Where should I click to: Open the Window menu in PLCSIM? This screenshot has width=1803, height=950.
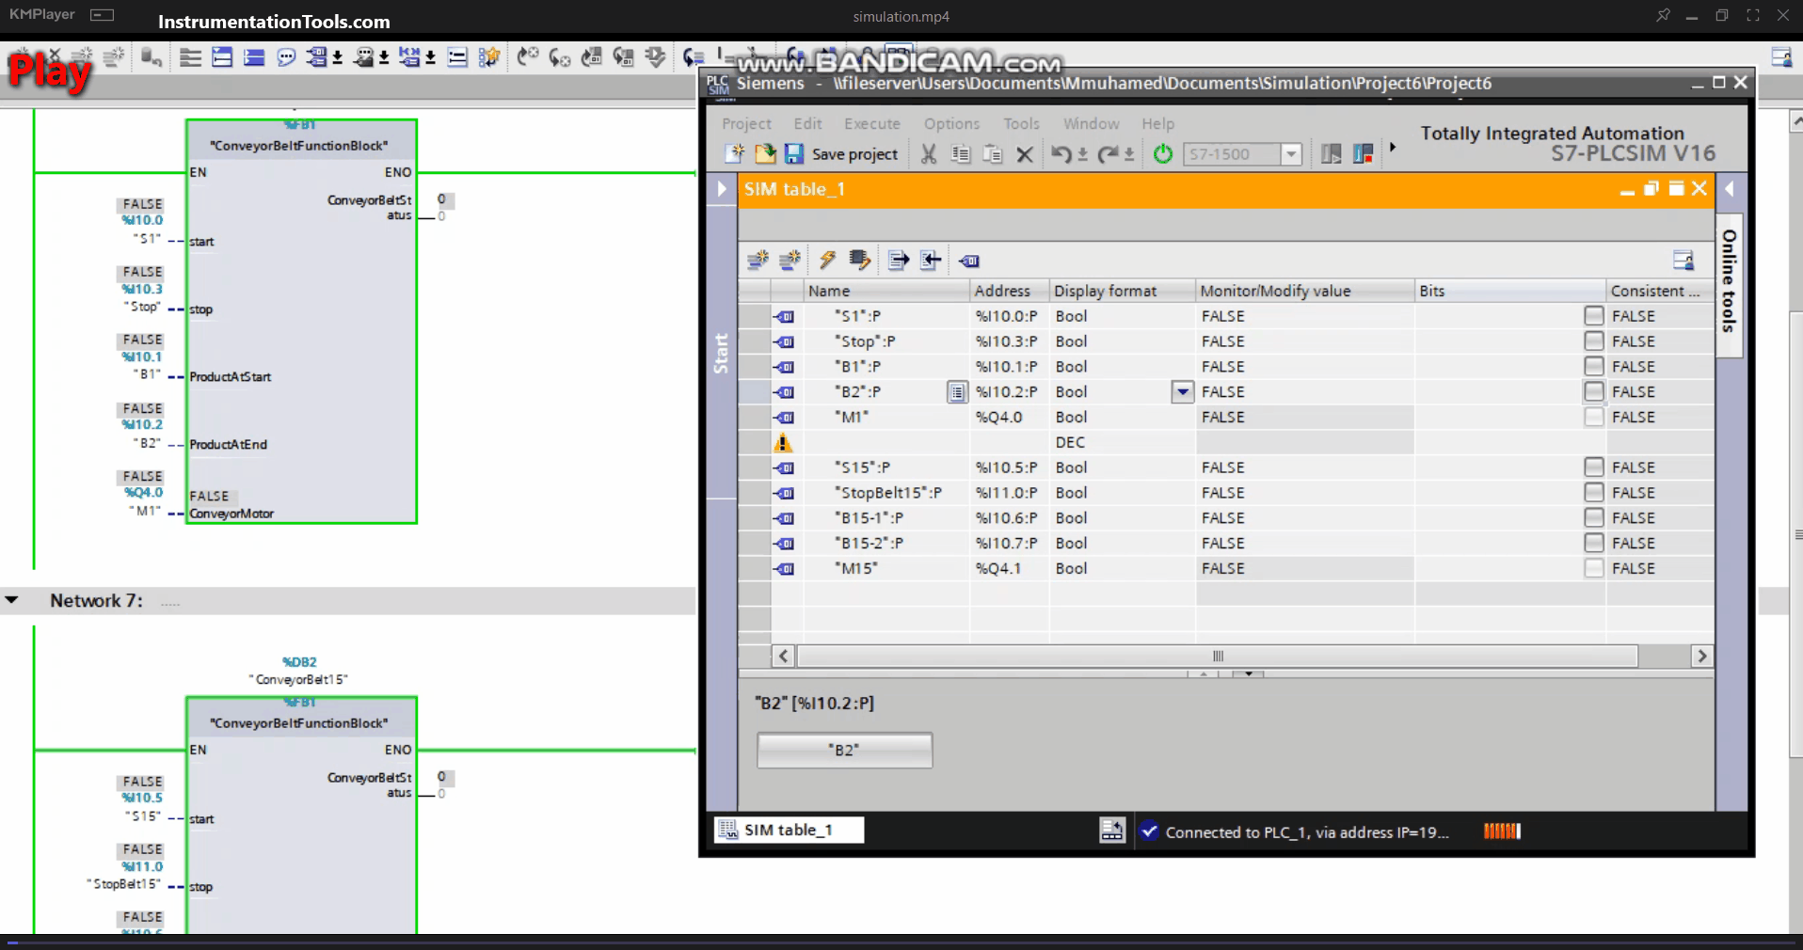1091,123
